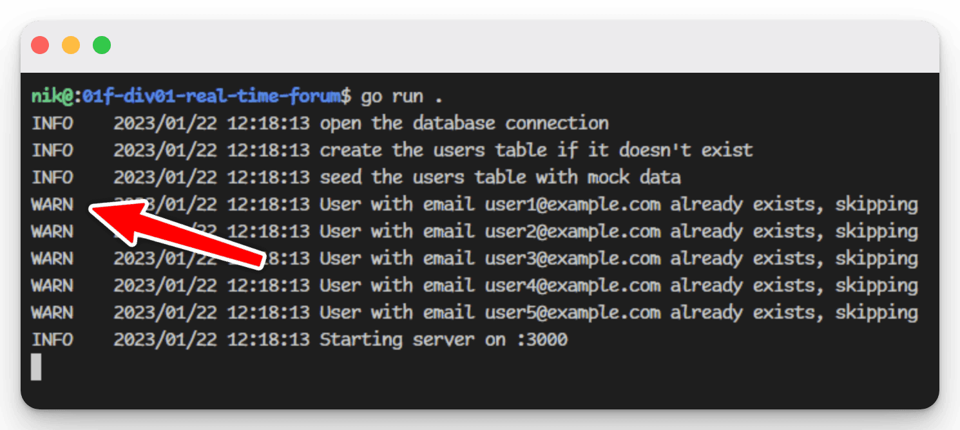Click the user3@example.com email address

(x=573, y=259)
